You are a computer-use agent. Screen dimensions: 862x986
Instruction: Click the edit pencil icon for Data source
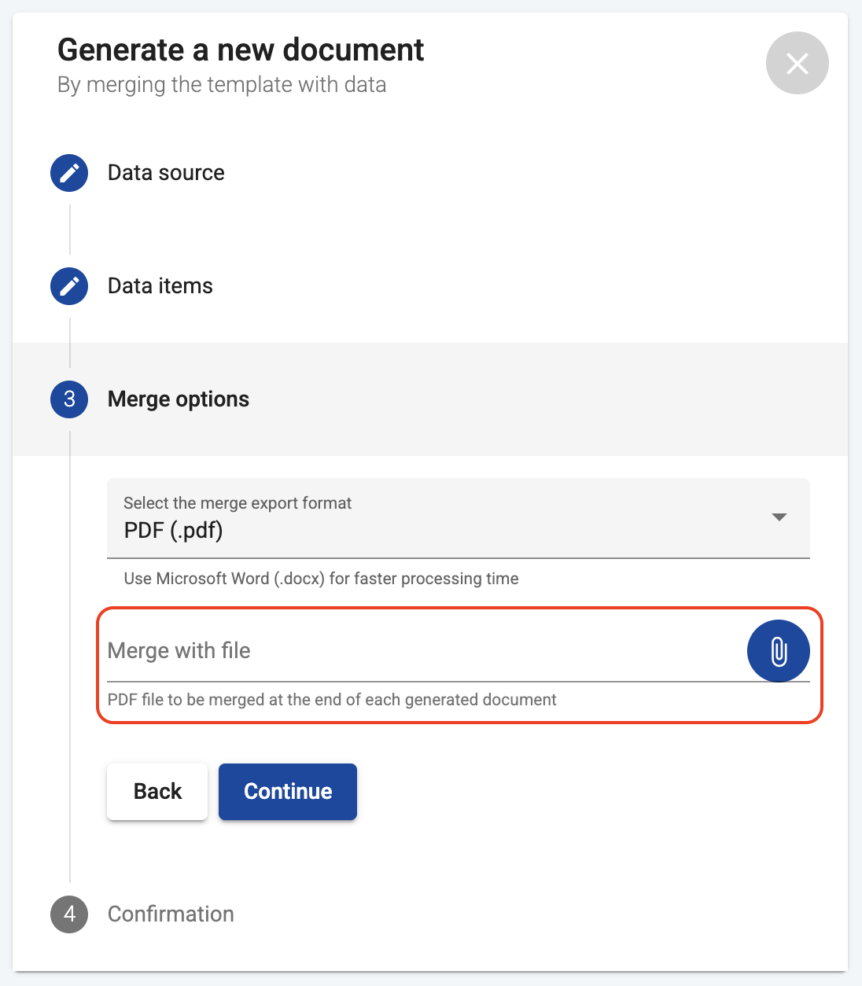[68, 173]
